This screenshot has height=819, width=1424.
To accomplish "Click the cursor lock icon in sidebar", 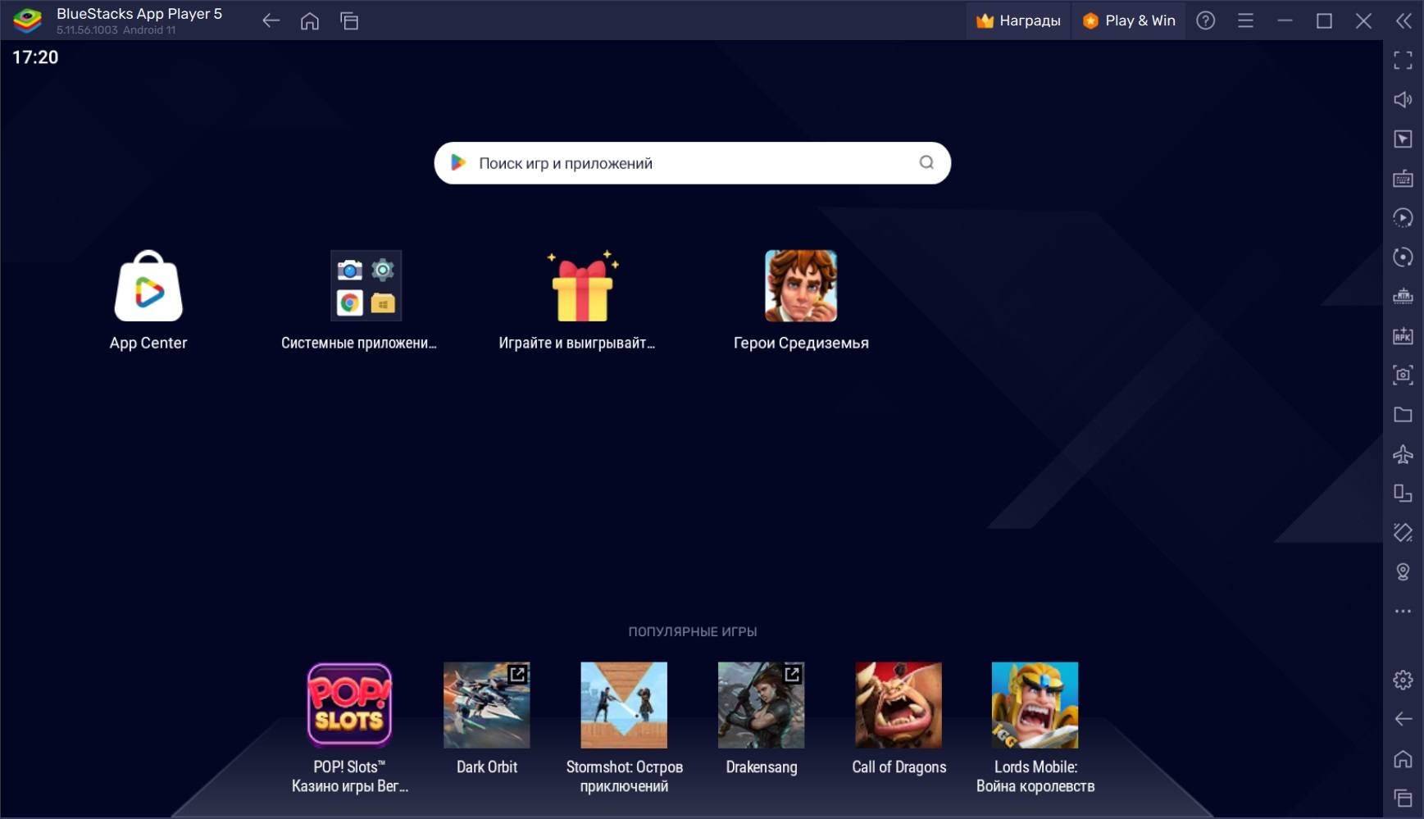I will pos(1403,139).
